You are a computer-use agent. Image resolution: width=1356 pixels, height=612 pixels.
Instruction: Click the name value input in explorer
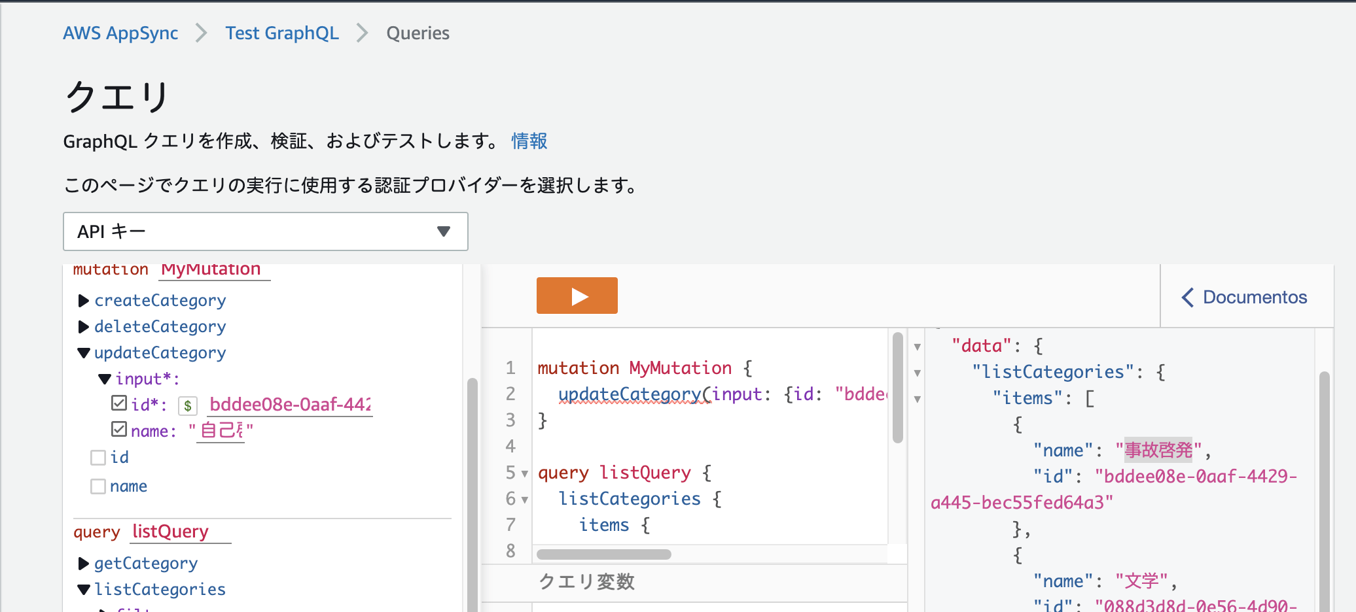pyautogui.click(x=221, y=431)
